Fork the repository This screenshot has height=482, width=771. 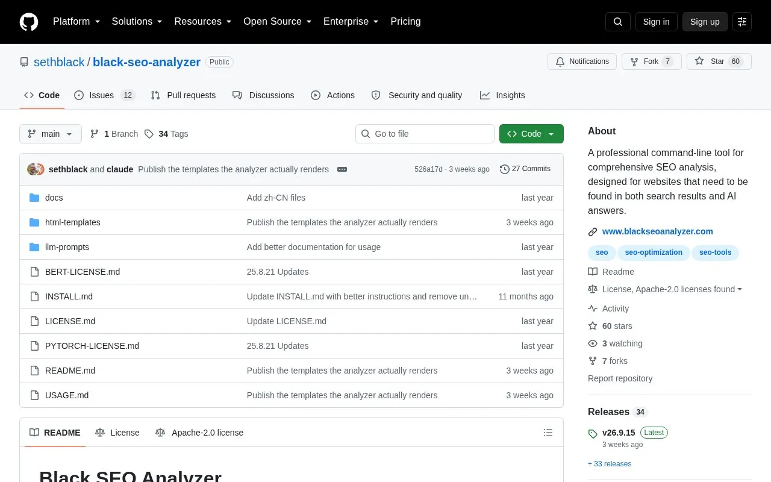coord(652,61)
